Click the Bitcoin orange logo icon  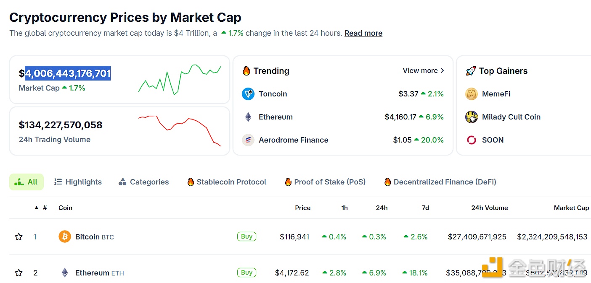(x=65, y=237)
